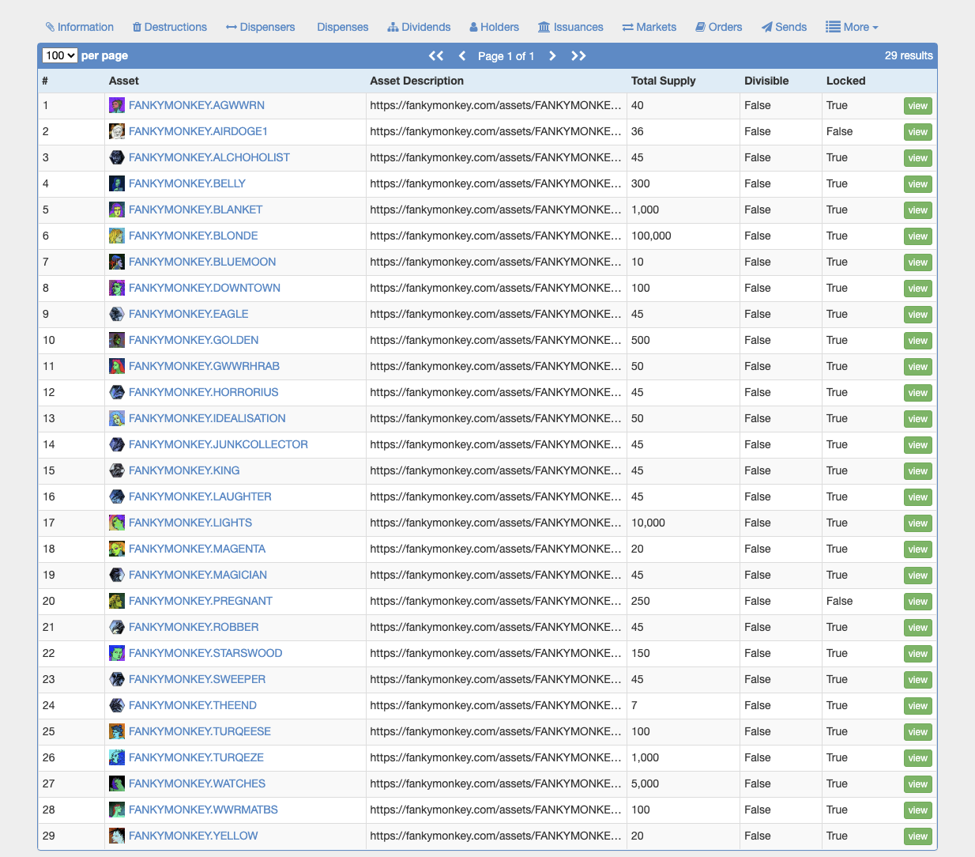Open the FANKYMONKEY.ROBBER asset link
Image resolution: width=975 pixels, height=857 pixels.
point(194,627)
